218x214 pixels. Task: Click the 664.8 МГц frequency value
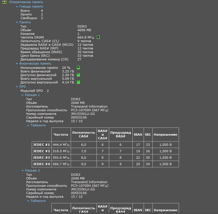click(x=86, y=37)
